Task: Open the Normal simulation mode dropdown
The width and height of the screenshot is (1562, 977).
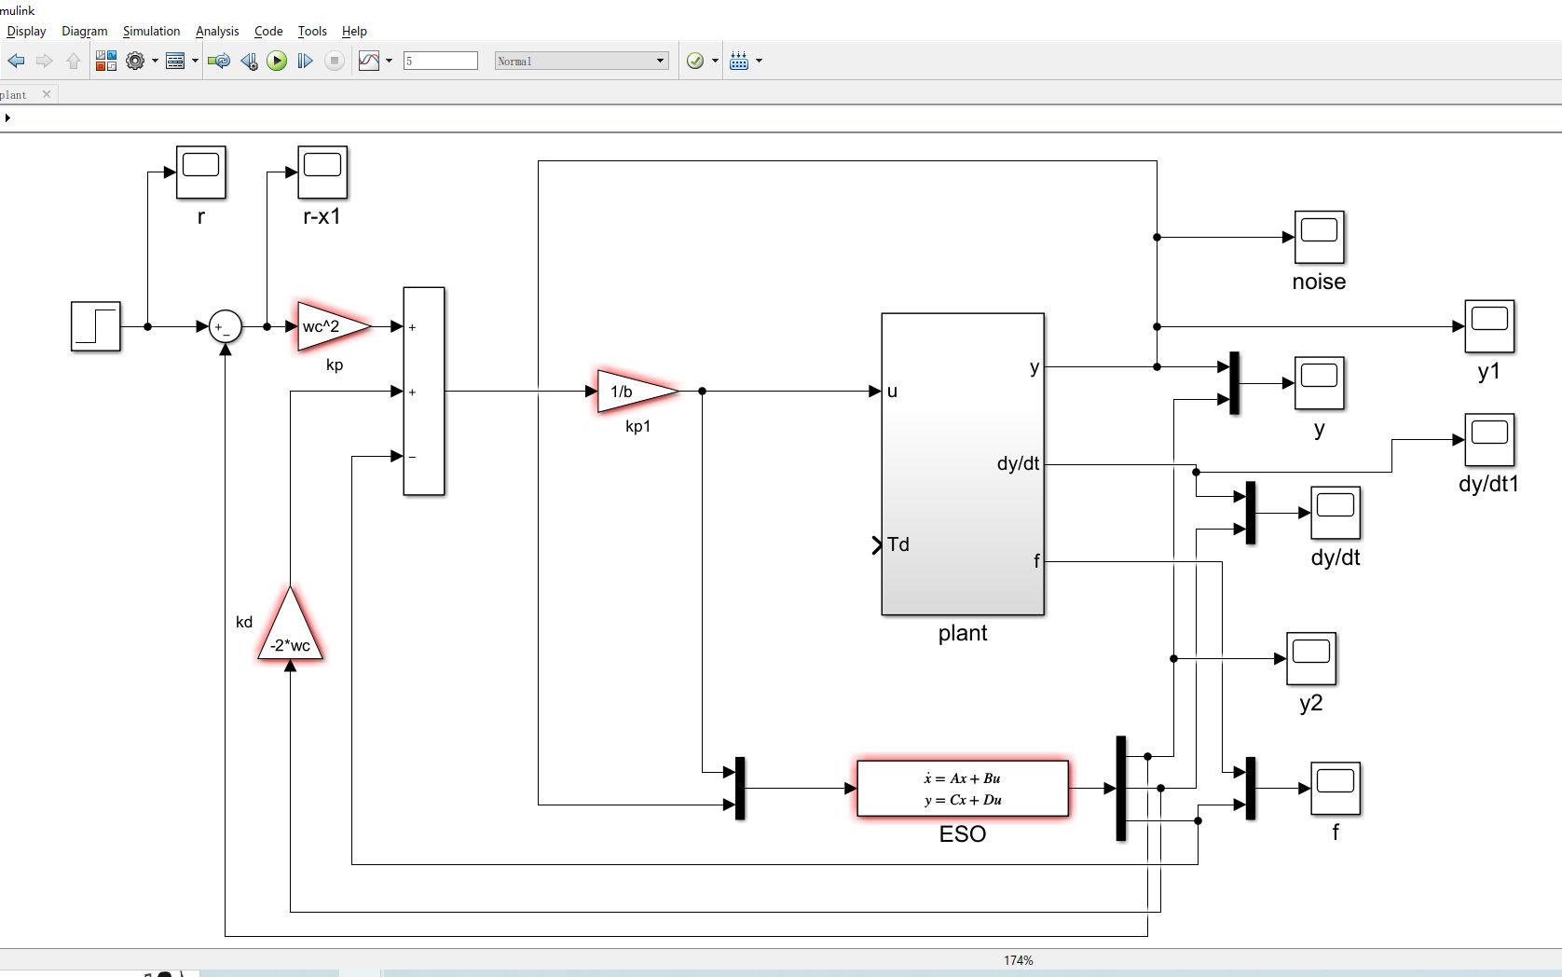Action: tap(582, 61)
